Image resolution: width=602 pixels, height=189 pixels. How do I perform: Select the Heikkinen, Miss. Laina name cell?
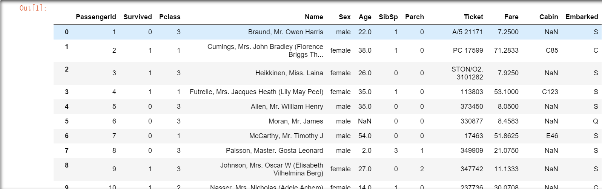(x=289, y=73)
